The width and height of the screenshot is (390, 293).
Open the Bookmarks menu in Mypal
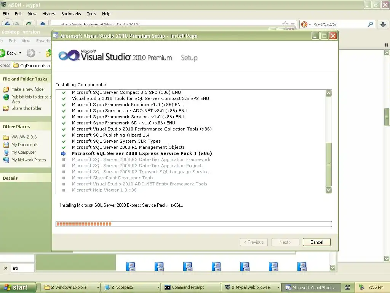71,14
